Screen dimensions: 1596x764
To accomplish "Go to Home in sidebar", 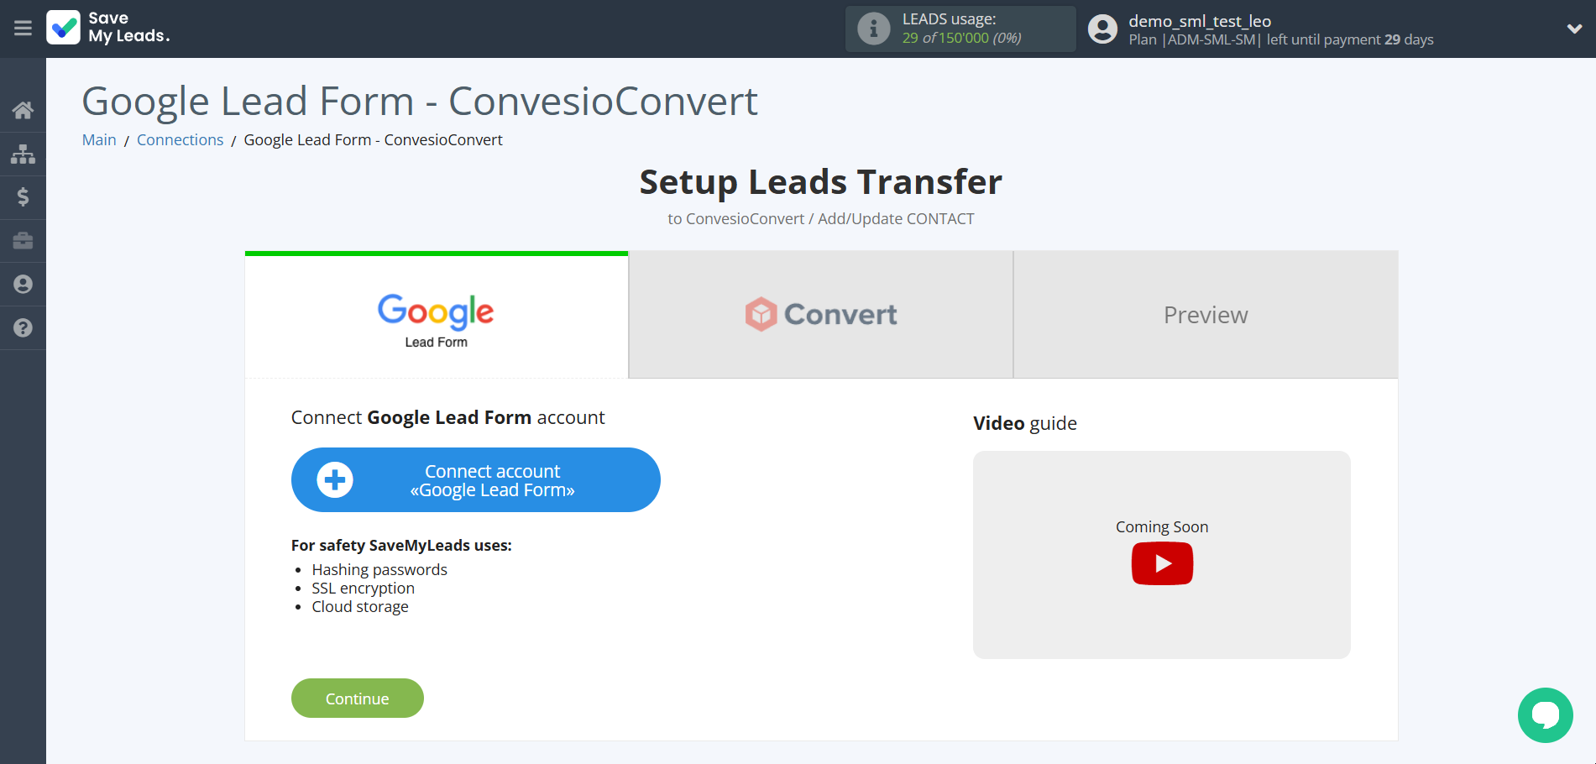I will pos(23,110).
